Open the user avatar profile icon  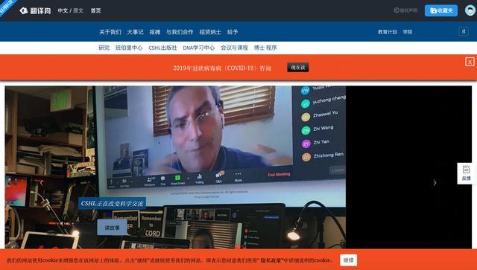pyautogui.click(x=470, y=10)
